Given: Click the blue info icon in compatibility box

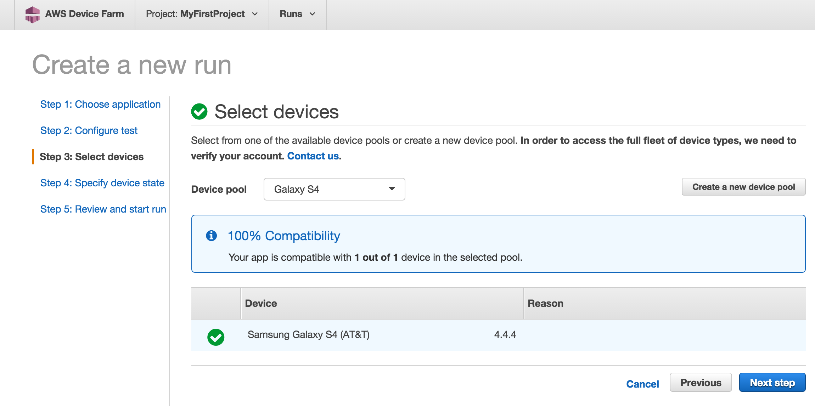Looking at the screenshot, I should (x=212, y=236).
